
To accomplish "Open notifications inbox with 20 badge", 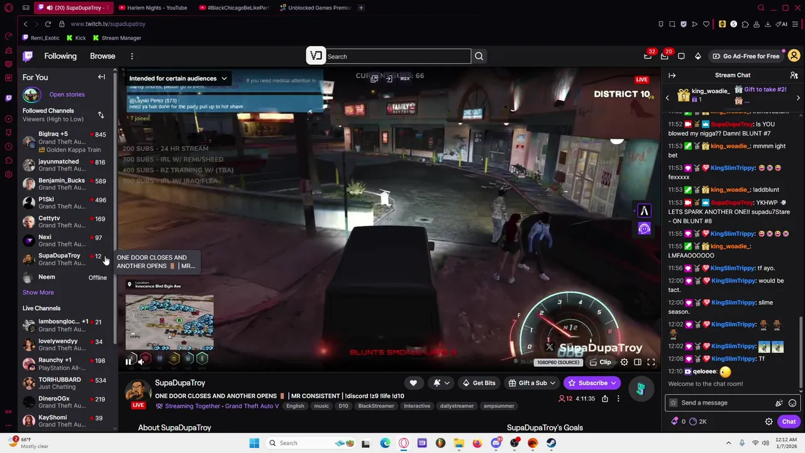I will 665,56.
